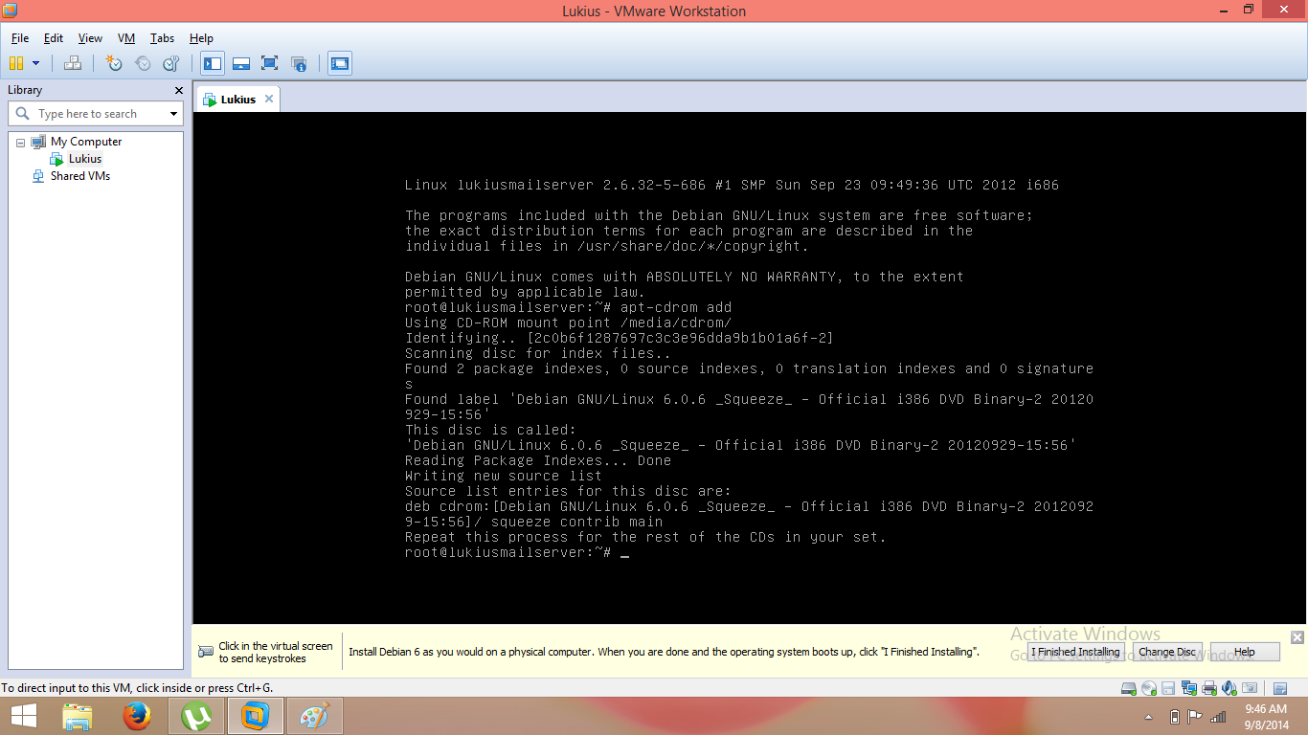Click the Help button in install bar
The image size is (1308, 735).
(1245, 652)
